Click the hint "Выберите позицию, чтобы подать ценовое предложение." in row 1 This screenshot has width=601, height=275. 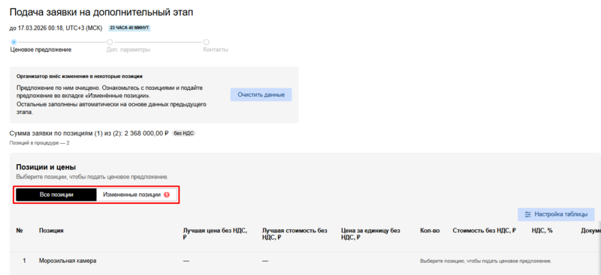click(485, 262)
